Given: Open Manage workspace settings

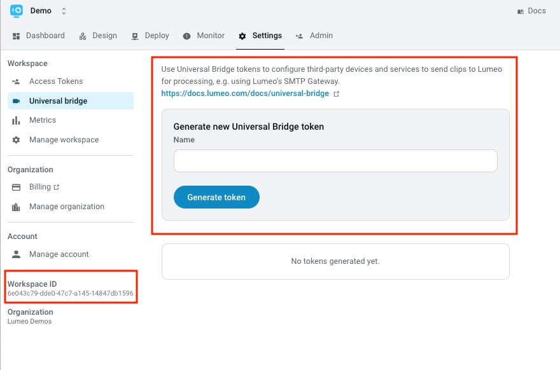Looking at the screenshot, I should [x=71, y=140].
